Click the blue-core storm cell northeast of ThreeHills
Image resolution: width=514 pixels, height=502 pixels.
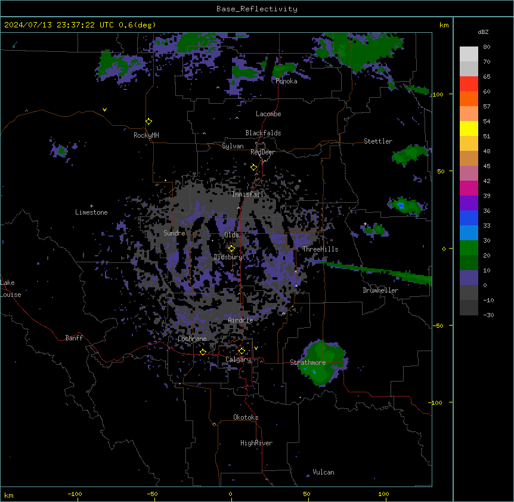point(406,206)
